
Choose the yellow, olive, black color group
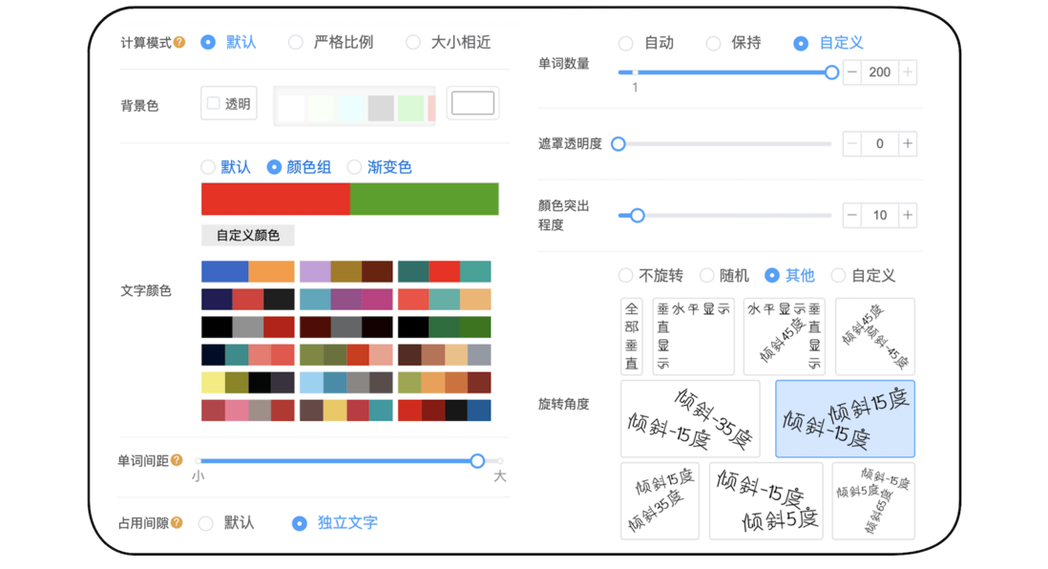coord(248,383)
